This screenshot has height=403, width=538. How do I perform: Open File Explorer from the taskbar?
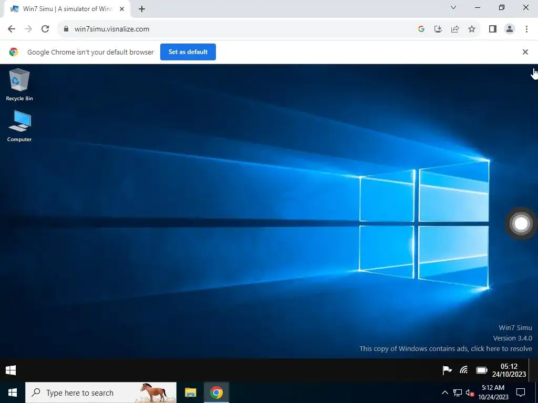point(190,393)
